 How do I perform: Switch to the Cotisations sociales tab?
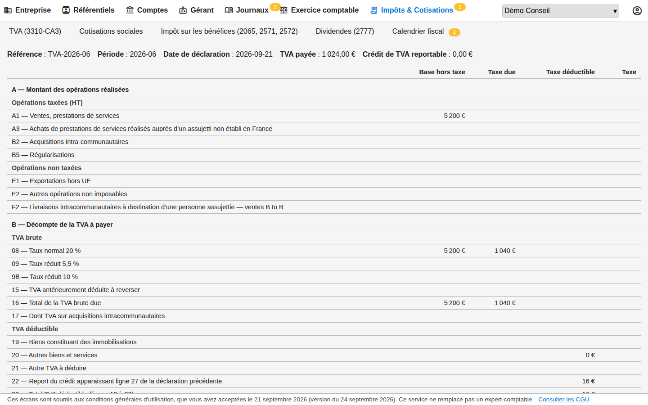click(111, 31)
